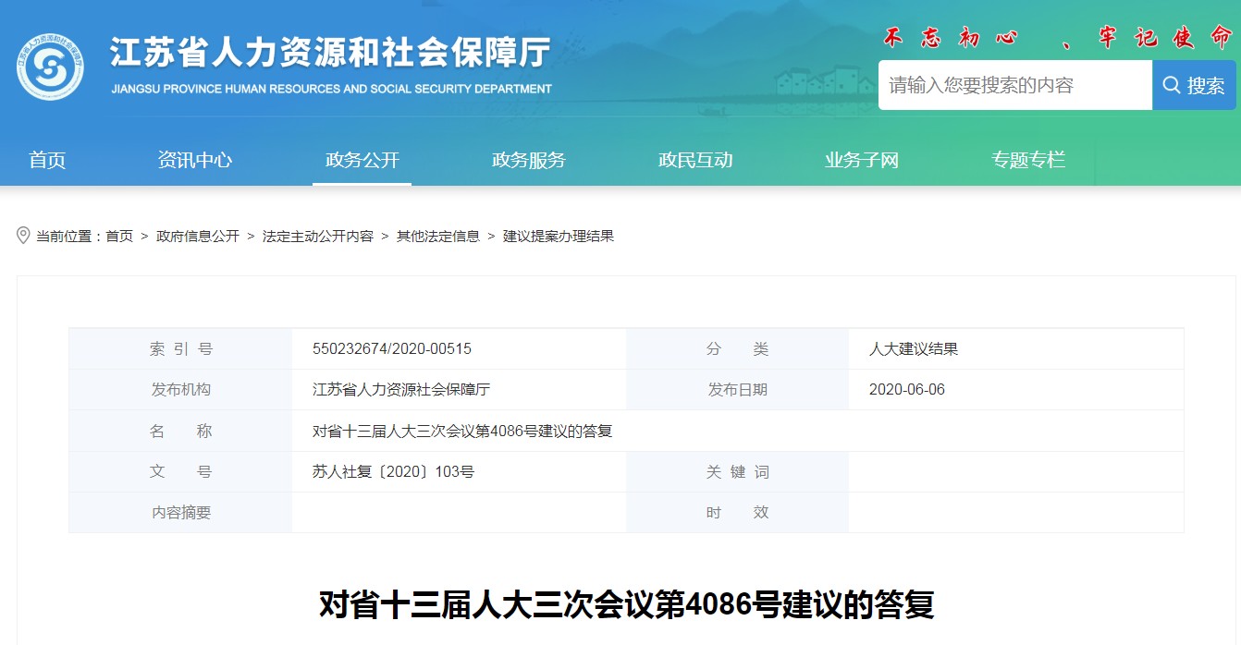
Task: Click the 专题专栏 navigation item
Action: 1027,160
